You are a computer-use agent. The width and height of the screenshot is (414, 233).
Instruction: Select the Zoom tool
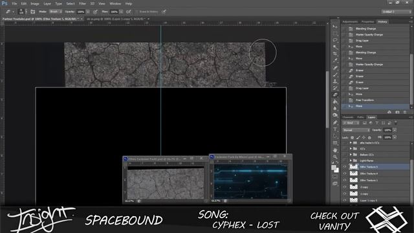pyautogui.click(x=335, y=157)
